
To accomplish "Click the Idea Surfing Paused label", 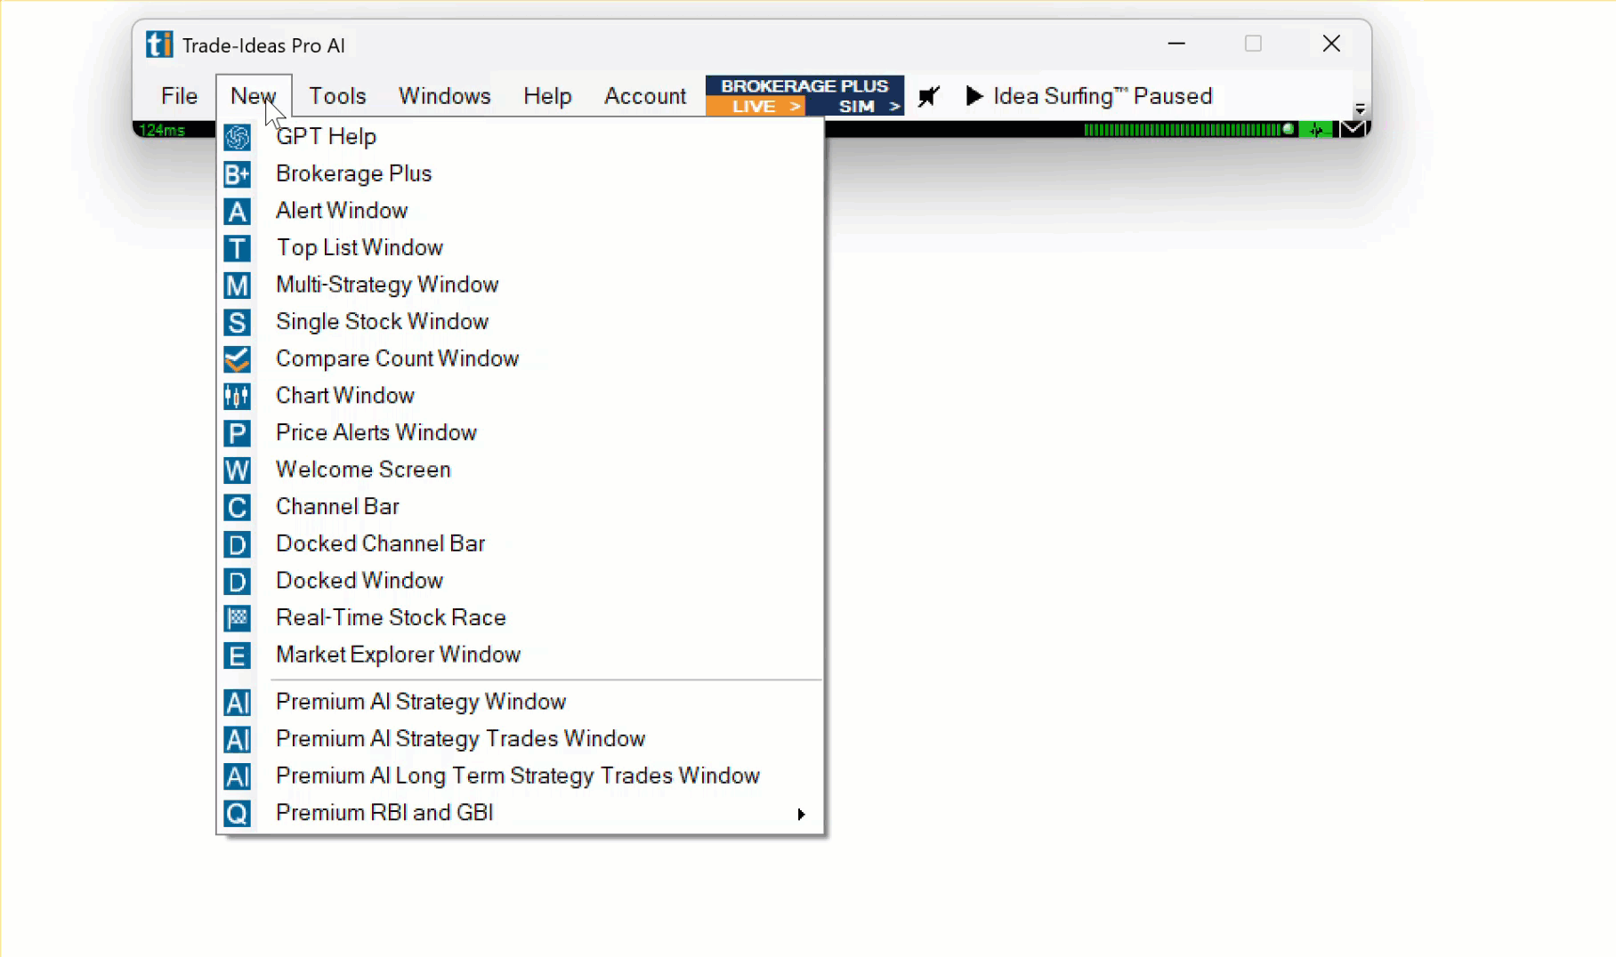I will (x=1103, y=96).
